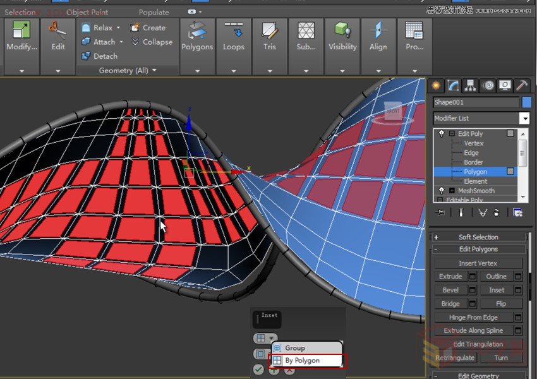537x379 pixels.
Task: Confirm Inset with green checkmark OK
Action: 258,370
